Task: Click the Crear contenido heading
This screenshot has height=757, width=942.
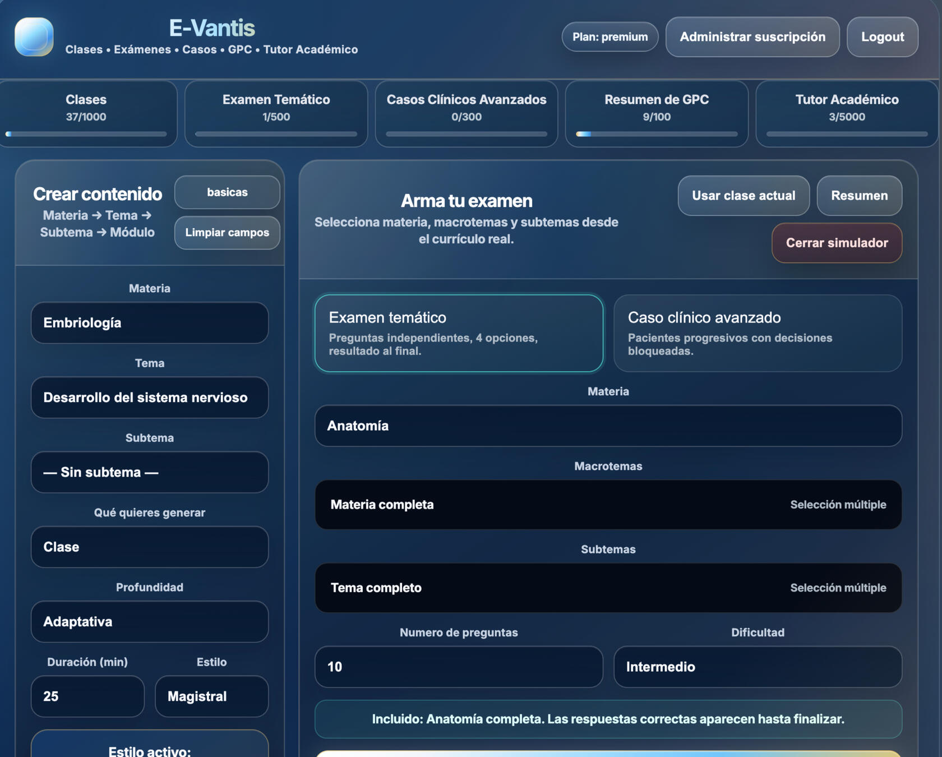Action: click(98, 194)
